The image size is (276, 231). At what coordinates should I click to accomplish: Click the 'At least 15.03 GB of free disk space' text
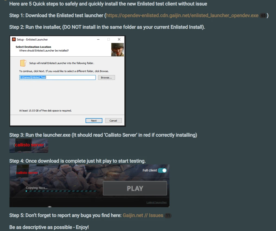46,111
